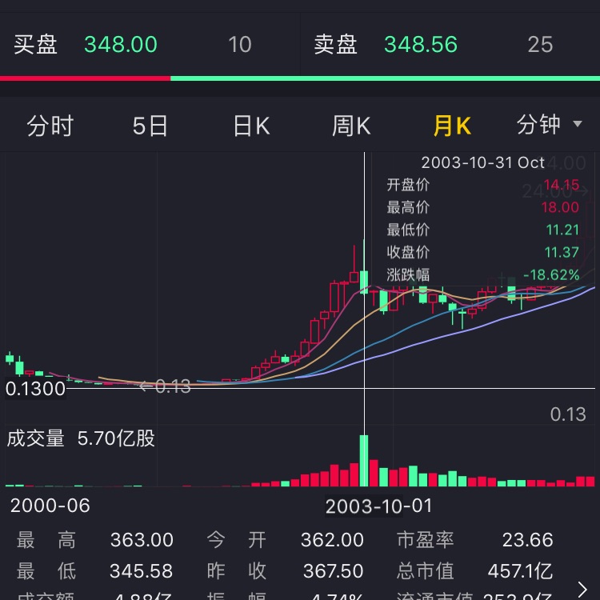Viewport: 600px width, 600px height.
Task: Tap the 0.1300 price axis label
Action: (x=36, y=390)
